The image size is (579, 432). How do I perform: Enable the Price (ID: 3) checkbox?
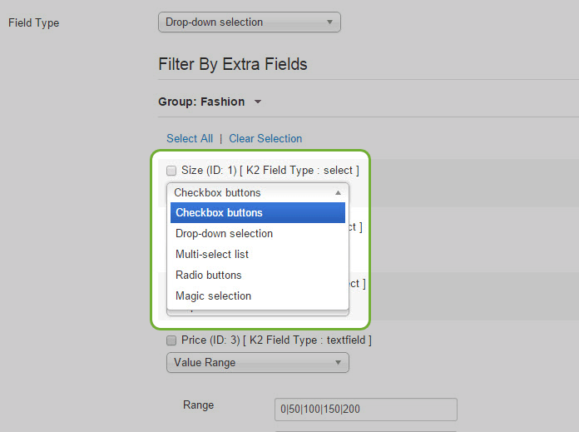click(x=171, y=340)
